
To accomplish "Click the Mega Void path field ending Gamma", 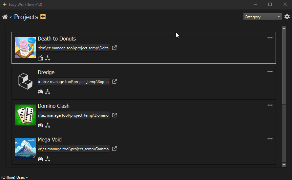I will [74, 149].
